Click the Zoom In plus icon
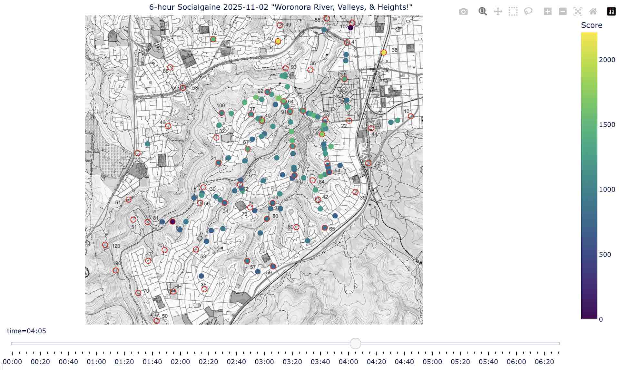The width and height of the screenshot is (619, 370). [x=547, y=12]
